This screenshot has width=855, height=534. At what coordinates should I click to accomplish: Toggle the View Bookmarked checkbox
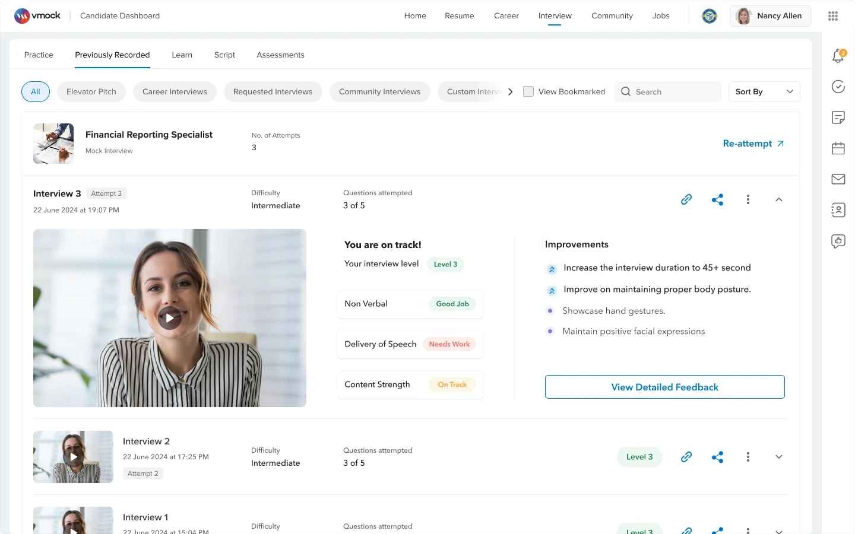[x=528, y=91]
